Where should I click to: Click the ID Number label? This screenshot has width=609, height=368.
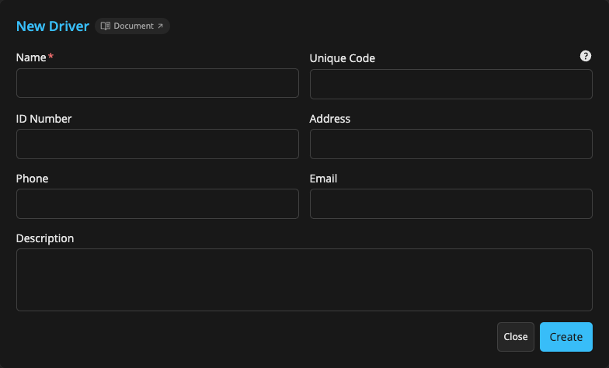coord(43,119)
